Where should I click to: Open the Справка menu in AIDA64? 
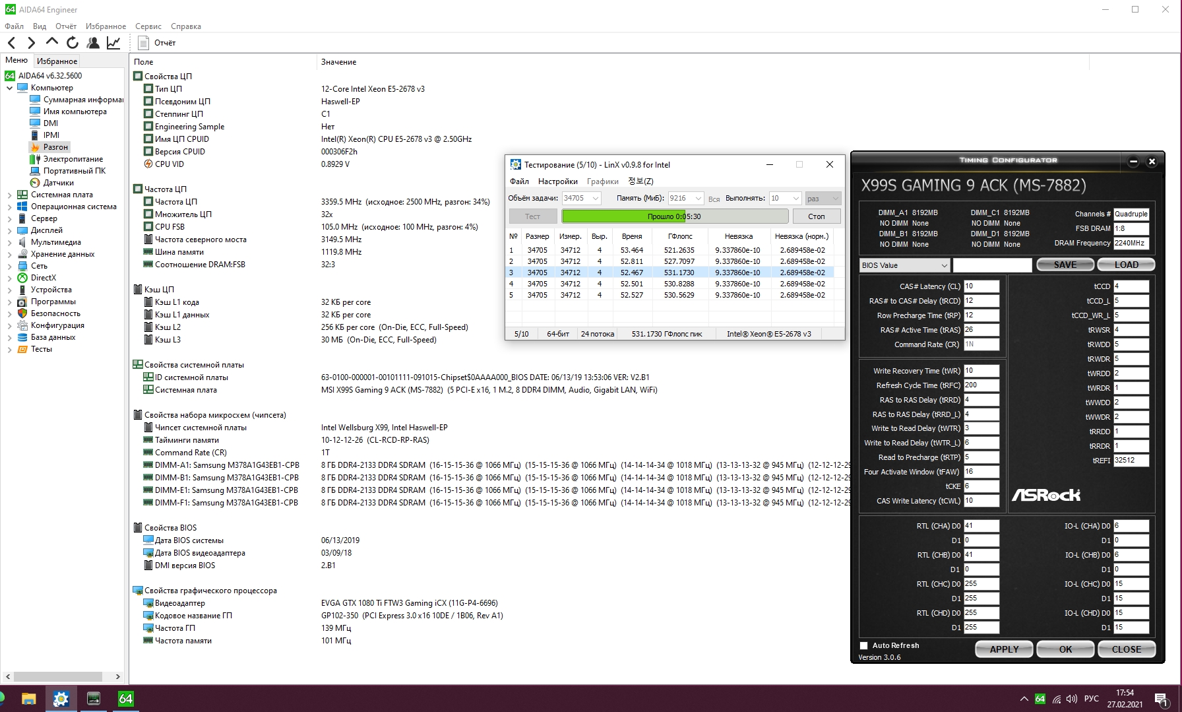point(186,26)
